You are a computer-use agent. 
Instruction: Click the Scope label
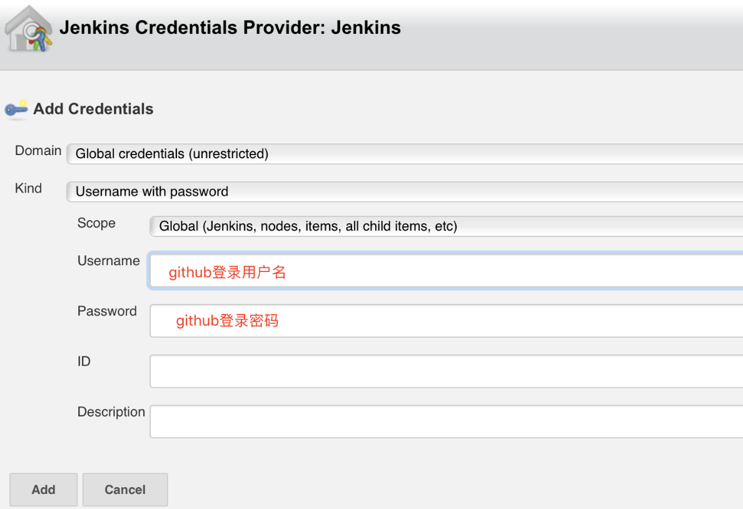(96, 223)
